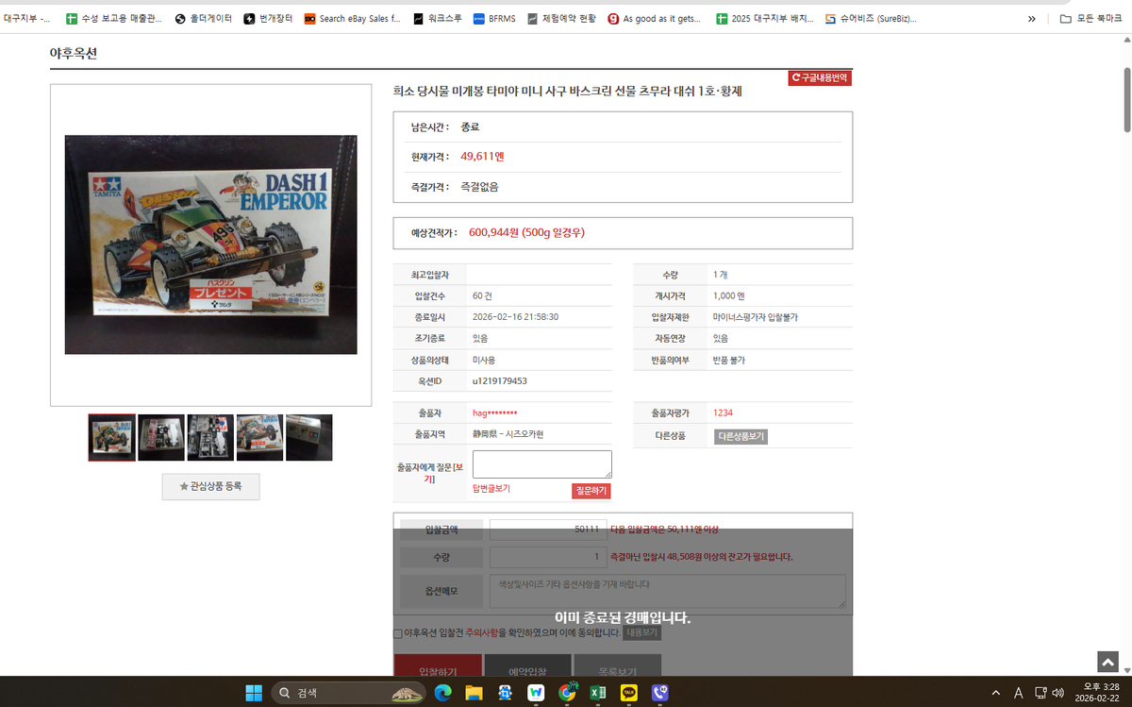Click the 주의사항 link in agreement text
Image resolution: width=1132 pixels, height=707 pixels.
(x=481, y=633)
